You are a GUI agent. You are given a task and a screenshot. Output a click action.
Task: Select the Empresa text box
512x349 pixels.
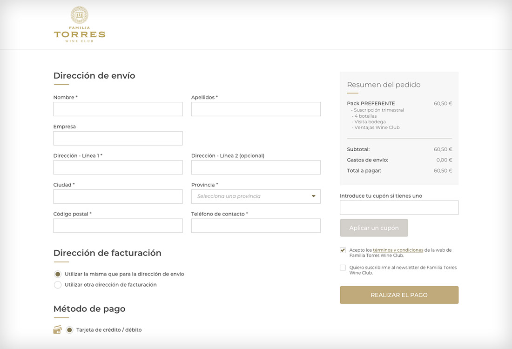118,138
